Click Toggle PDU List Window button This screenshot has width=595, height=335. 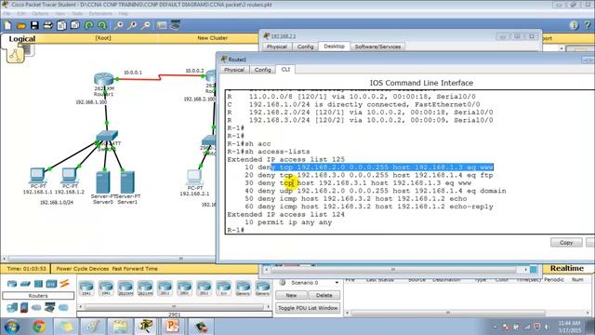308,308
